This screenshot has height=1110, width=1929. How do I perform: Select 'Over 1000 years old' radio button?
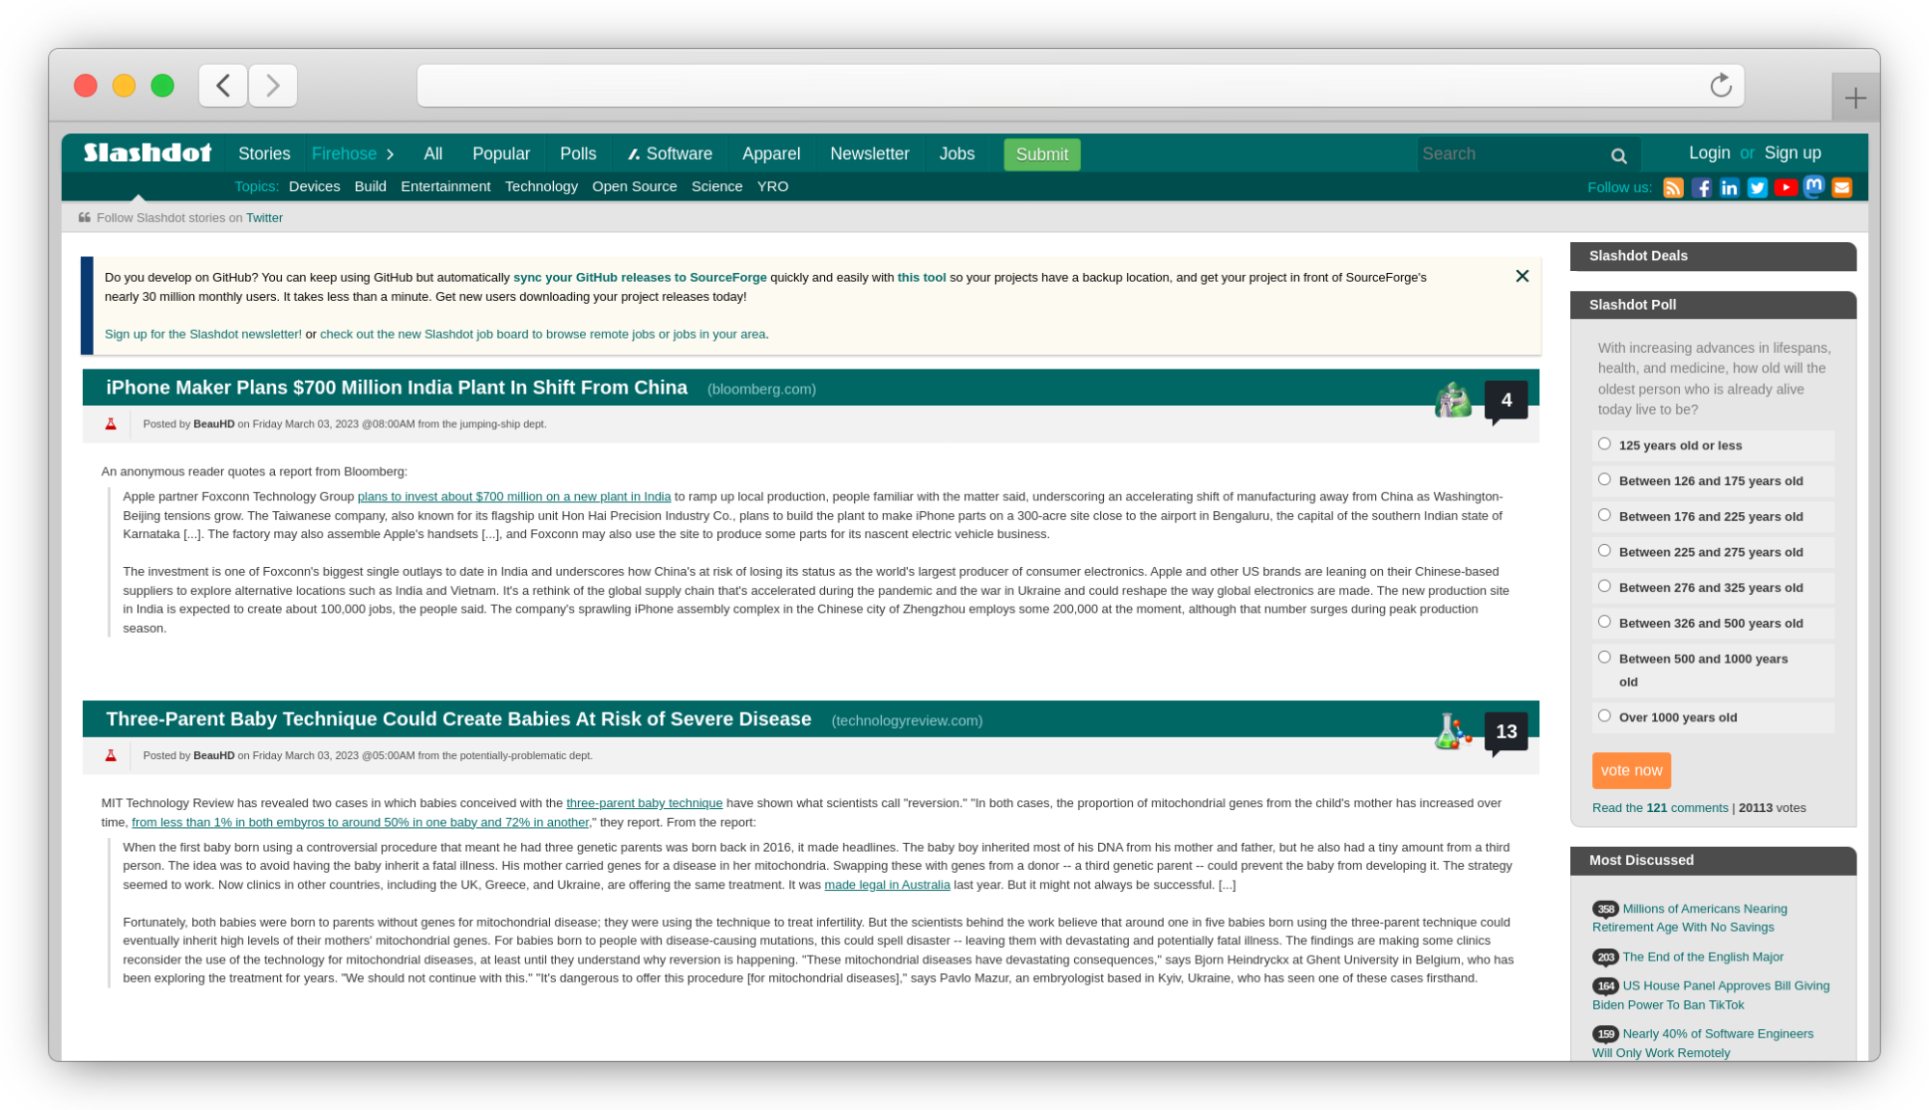[1603, 716]
